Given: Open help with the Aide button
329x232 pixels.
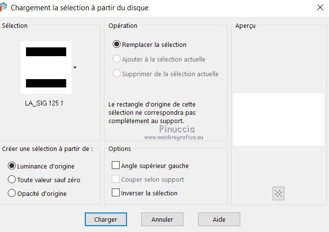Looking at the screenshot, I should (219, 219).
